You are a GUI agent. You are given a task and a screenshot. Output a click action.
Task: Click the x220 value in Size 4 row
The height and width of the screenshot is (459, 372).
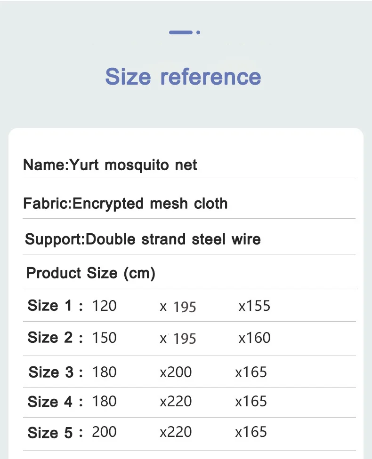coord(176,401)
